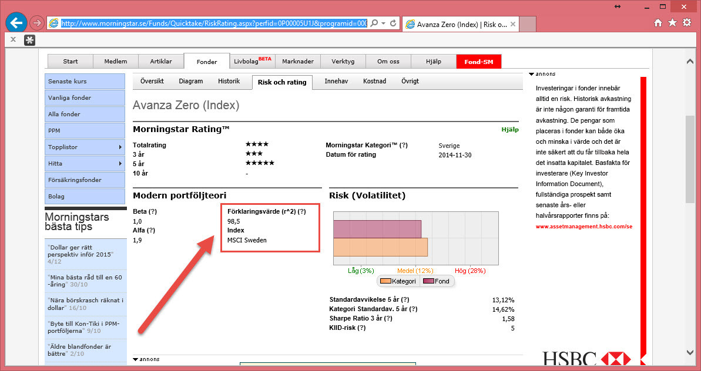The height and width of the screenshot is (371, 701).
Task: Open the browser home icon
Action: point(658,23)
